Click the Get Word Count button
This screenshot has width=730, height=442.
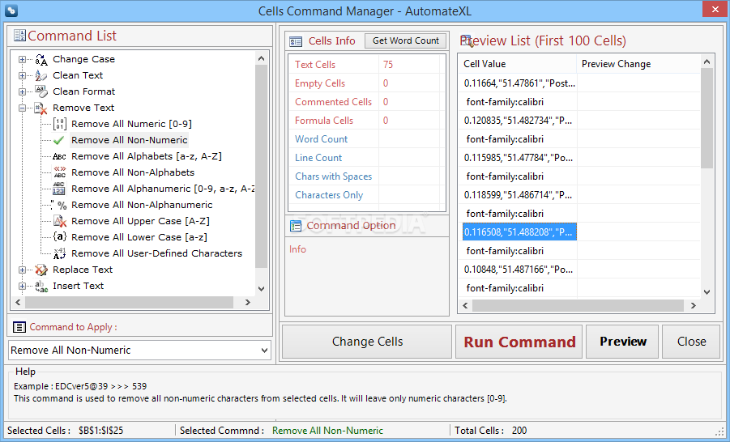405,41
